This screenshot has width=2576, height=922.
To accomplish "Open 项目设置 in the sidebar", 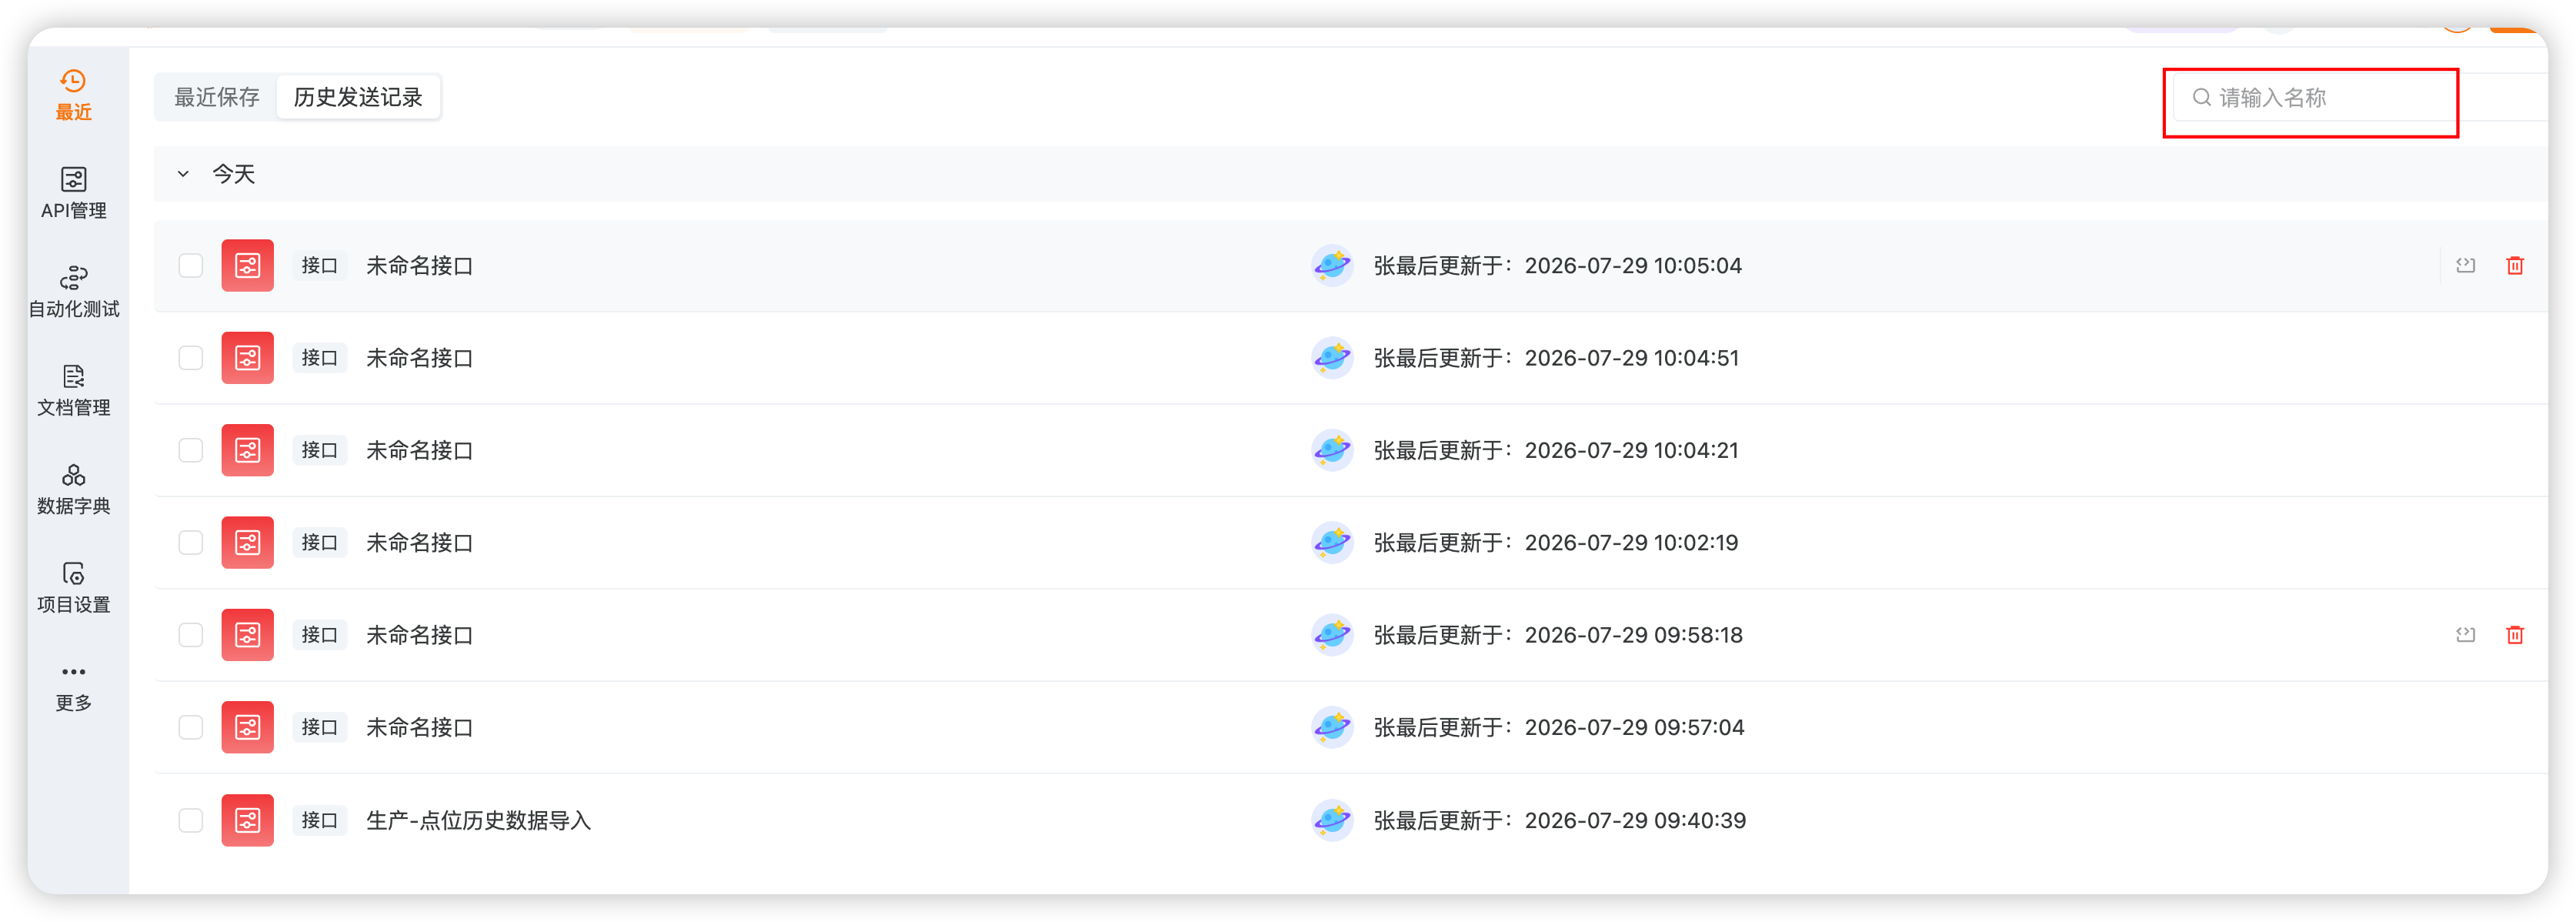I will [73, 588].
